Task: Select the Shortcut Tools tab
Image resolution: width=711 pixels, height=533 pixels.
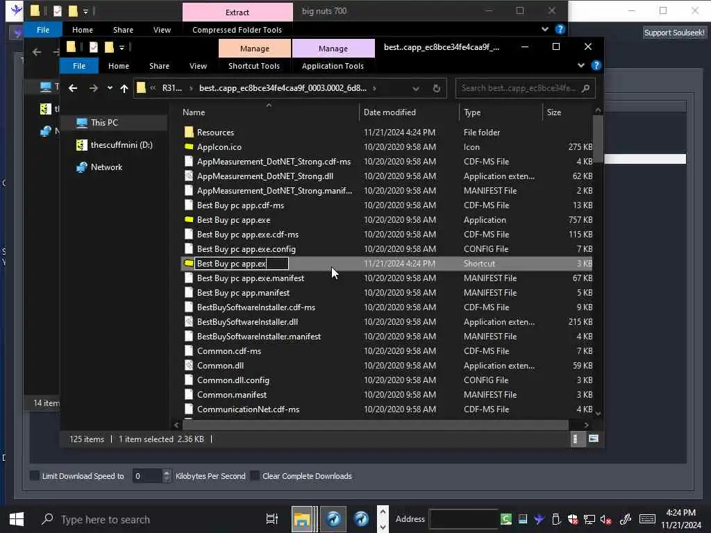Action: [x=254, y=66]
